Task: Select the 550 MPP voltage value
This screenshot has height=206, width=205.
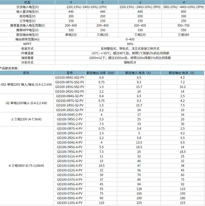Action: point(183,30)
